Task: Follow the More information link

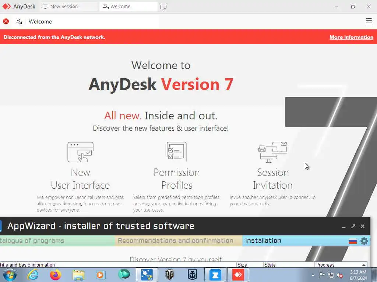Action: pyautogui.click(x=351, y=37)
